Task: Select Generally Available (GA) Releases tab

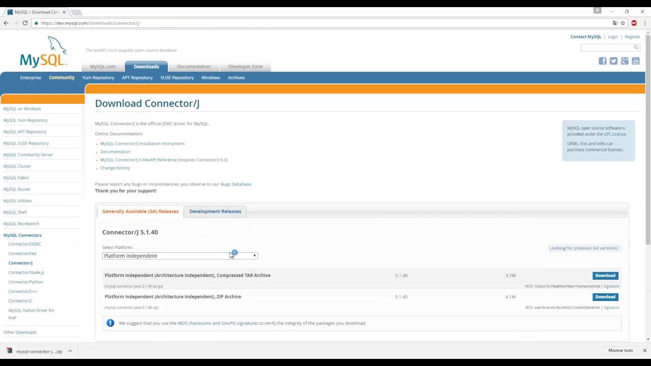Action: (140, 211)
